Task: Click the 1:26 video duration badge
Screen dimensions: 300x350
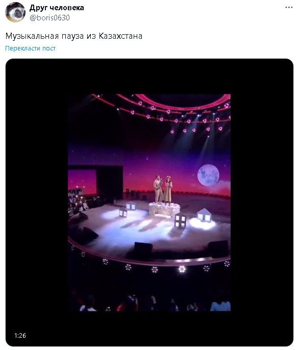Action: [x=20, y=336]
